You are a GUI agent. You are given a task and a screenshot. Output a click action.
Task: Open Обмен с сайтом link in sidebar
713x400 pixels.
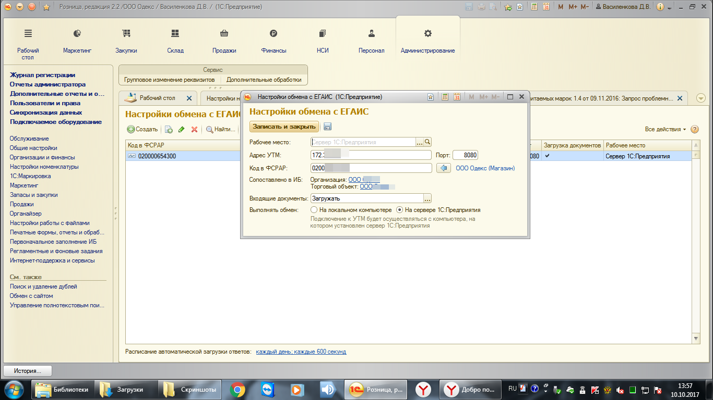(31, 296)
